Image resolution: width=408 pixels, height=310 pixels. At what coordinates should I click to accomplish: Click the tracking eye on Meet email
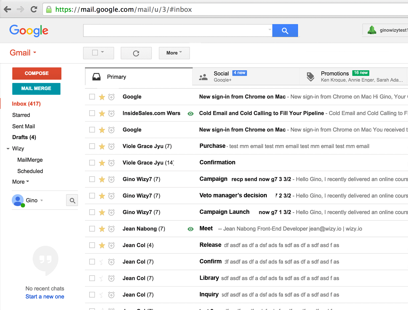[190, 229]
